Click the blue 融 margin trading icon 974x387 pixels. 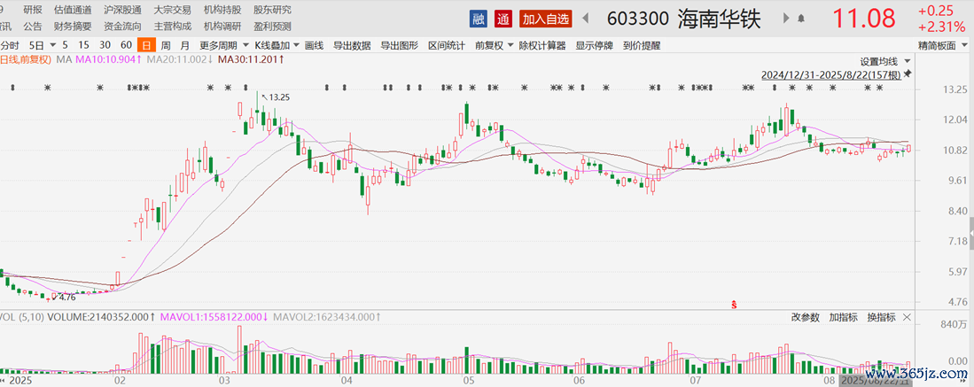click(479, 18)
